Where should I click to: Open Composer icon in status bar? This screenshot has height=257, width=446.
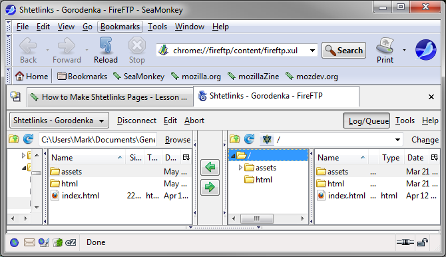point(44,242)
